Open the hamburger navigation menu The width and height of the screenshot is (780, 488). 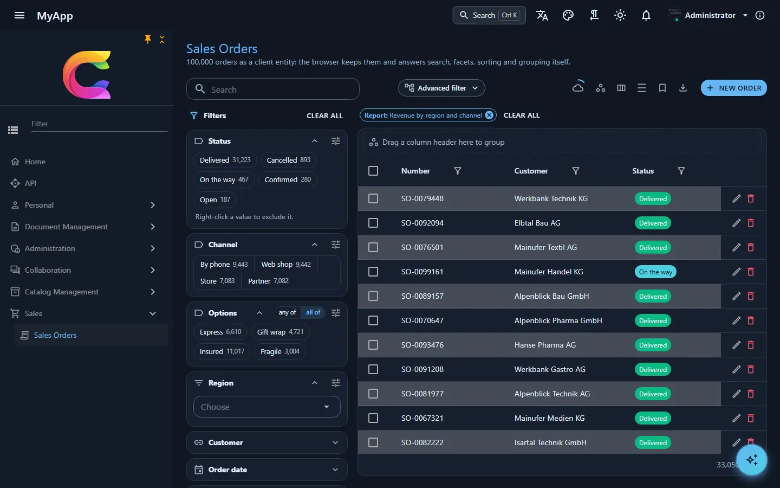click(19, 15)
